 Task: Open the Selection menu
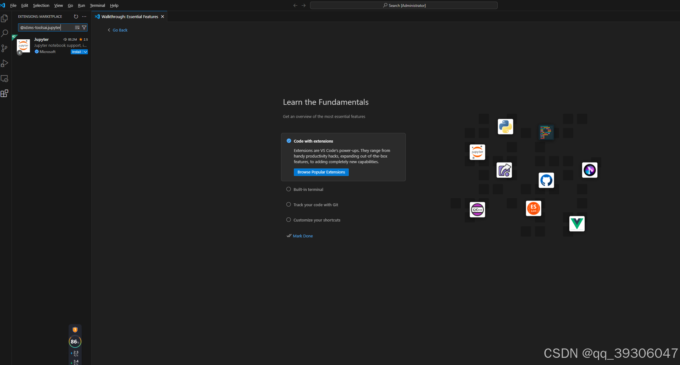click(x=41, y=5)
